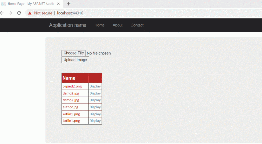Go back with the browser back arrow
Screen dimensions: 262x144
(2, 13)
